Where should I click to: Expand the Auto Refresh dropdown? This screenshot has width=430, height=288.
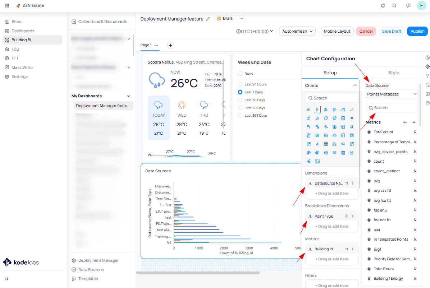click(297, 31)
